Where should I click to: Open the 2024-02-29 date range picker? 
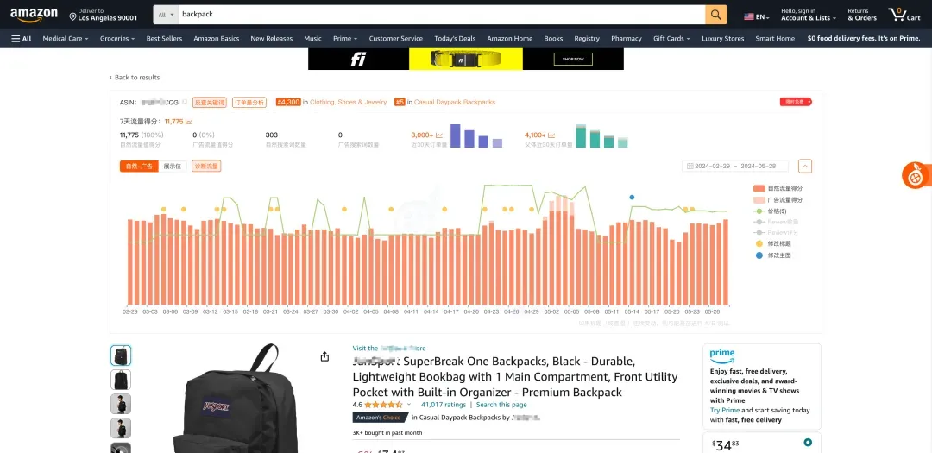(736, 167)
